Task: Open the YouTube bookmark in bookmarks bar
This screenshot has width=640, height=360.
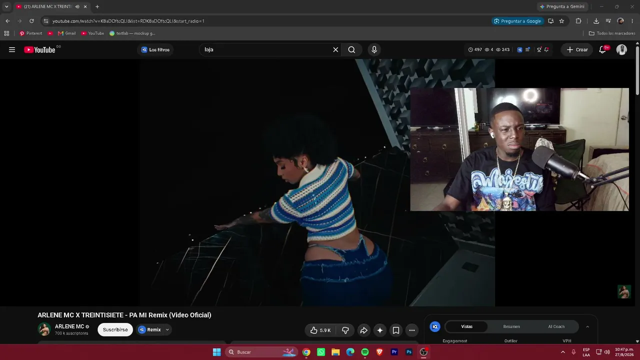Action: click(92, 33)
